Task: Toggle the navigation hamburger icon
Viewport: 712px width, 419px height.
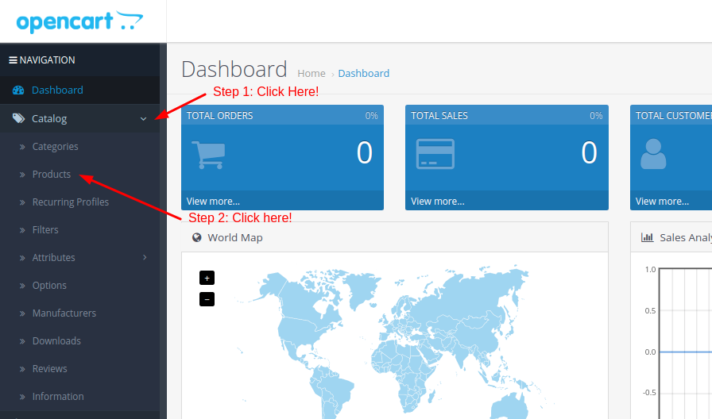Action: coord(14,60)
